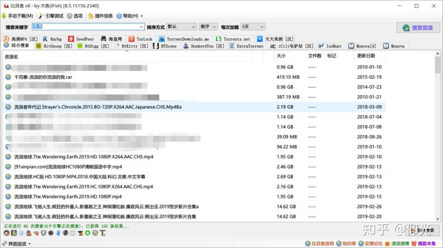Switch to the Rarbg tab
Viewport: 443px width, 248px height.
click(53, 39)
